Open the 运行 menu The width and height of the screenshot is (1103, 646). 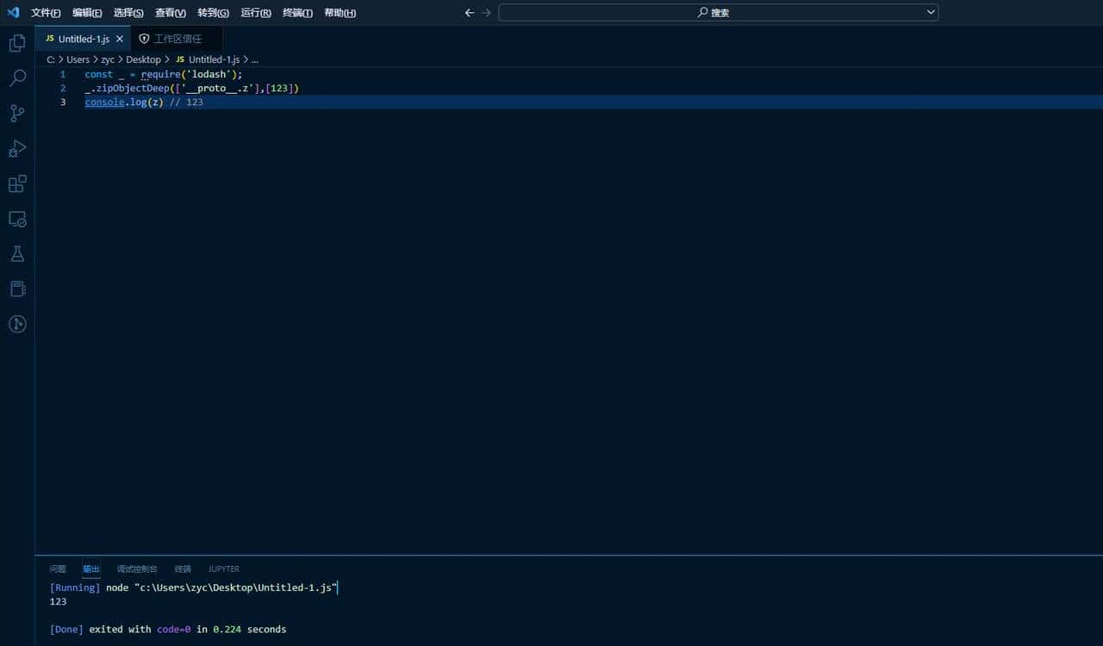coord(255,12)
